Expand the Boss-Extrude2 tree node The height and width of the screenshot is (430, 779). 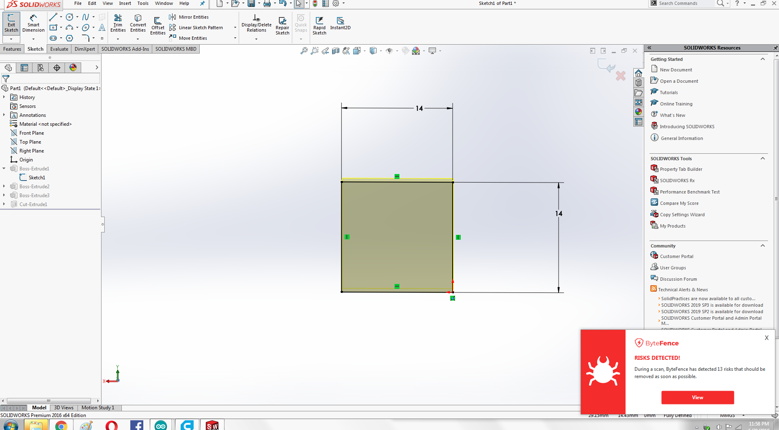(x=4, y=187)
